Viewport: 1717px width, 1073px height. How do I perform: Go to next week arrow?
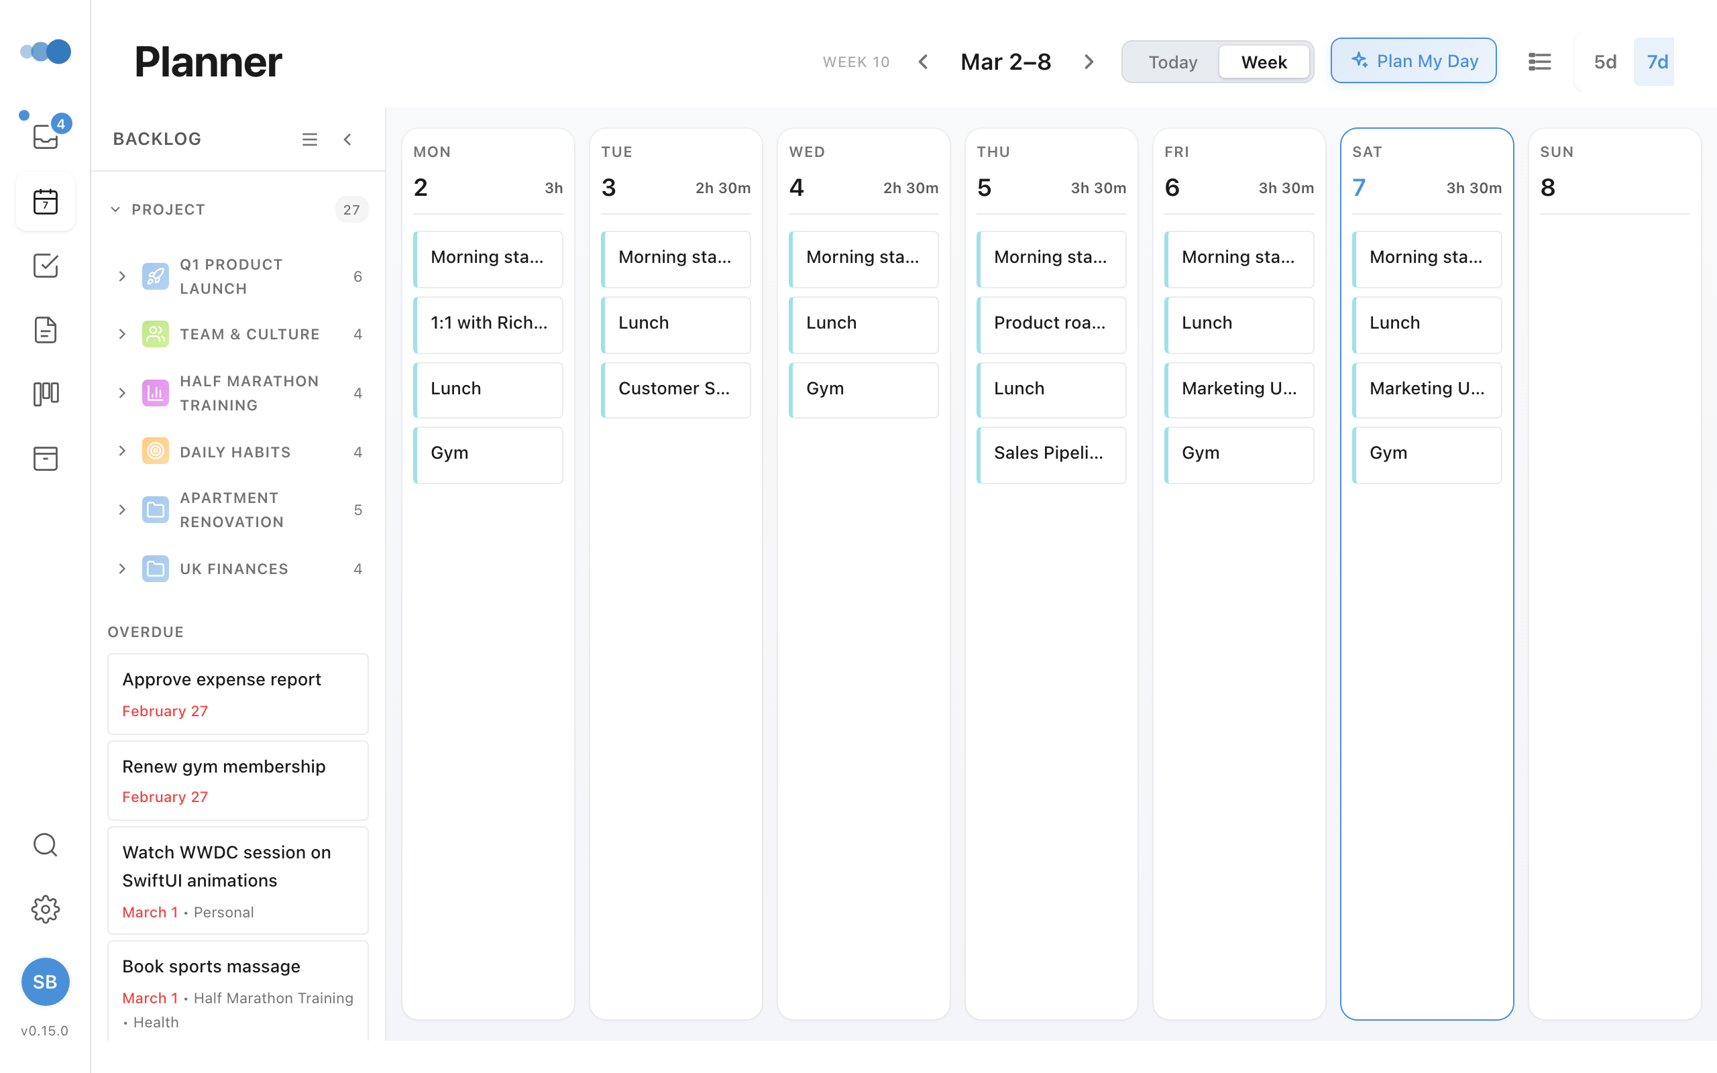(x=1089, y=62)
